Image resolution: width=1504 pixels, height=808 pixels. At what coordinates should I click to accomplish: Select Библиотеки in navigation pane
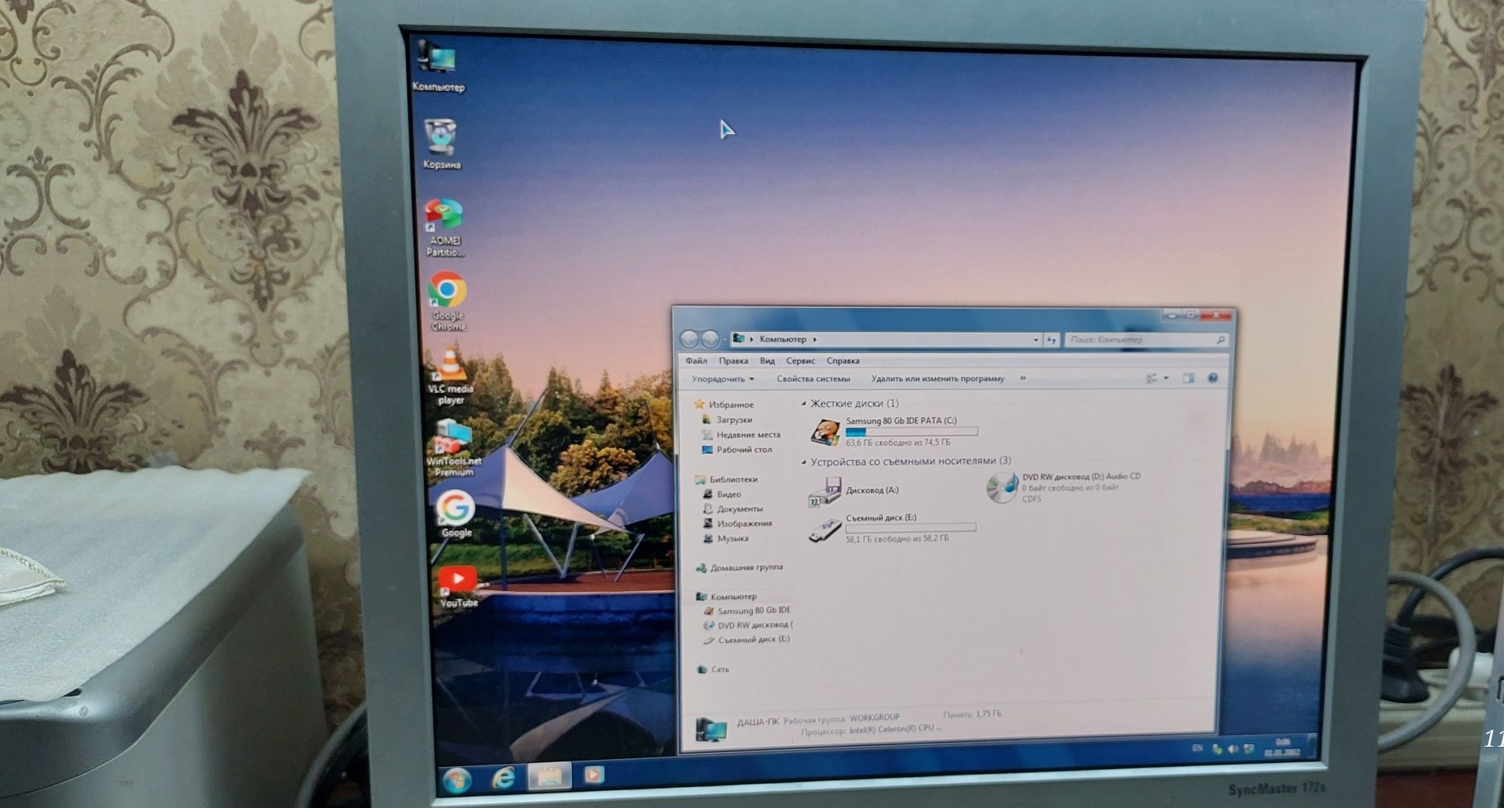[x=726, y=479]
